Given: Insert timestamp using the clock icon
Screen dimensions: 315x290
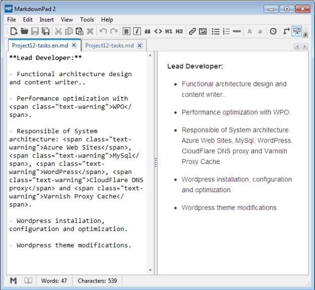Looking at the screenshot, I should tap(273, 31).
